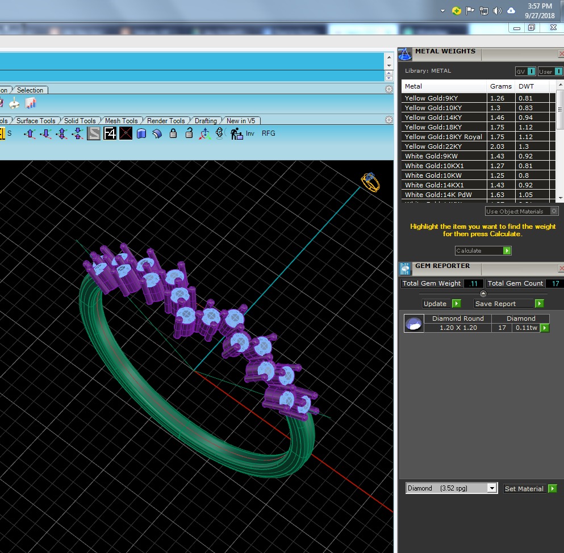The image size is (564, 553).
Task: Click the black icon with red cross
Action: tap(126, 133)
